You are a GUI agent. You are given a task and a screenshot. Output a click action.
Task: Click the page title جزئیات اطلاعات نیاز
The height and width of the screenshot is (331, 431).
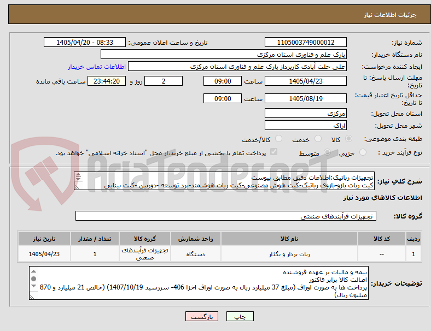coord(391,15)
